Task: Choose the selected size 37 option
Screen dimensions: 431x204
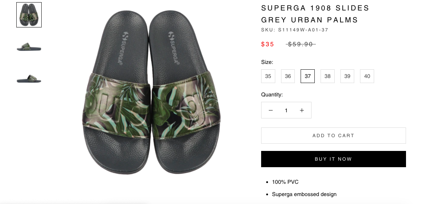Action: (x=307, y=76)
